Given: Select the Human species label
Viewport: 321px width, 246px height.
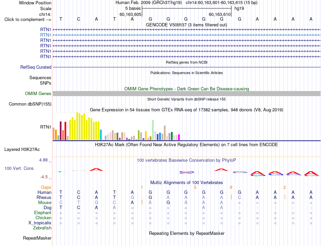Looking at the screenshot, I should point(44,192).
